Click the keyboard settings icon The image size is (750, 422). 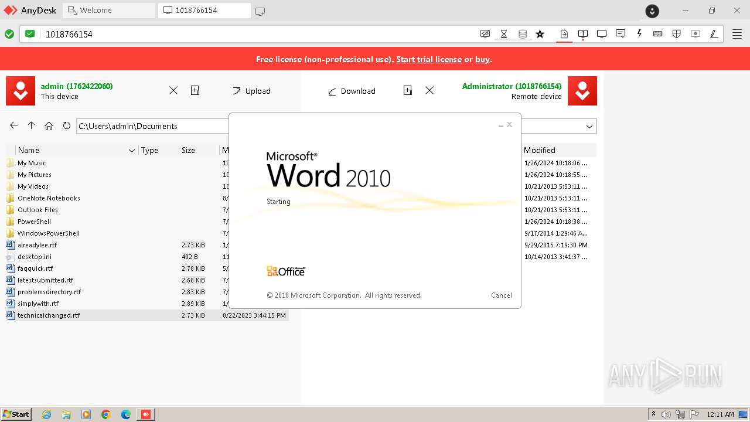coord(658,34)
